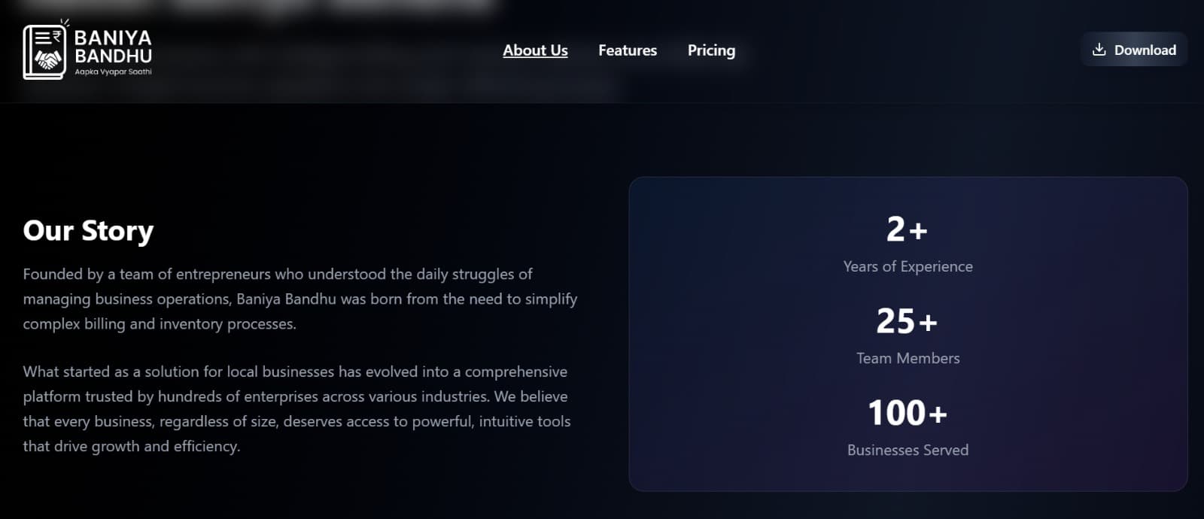Select the "100+" statistic number
Viewport: 1204px width, 519px height.
[x=907, y=413]
